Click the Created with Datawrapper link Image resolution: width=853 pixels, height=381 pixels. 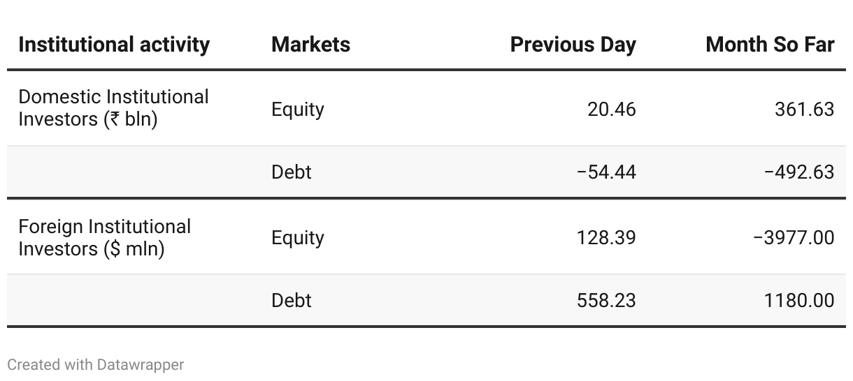pyautogui.click(x=96, y=364)
